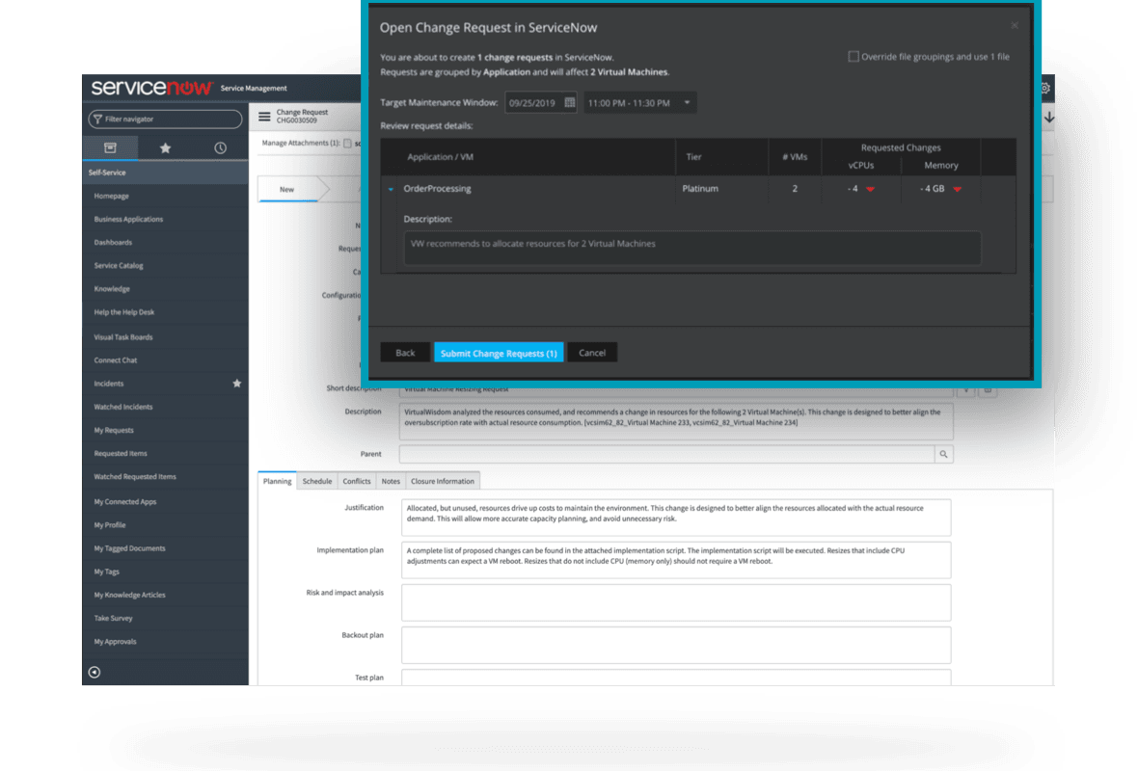Collapse the navigator with the back arrow icon
Viewport: 1138px width, 771px height.
point(95,672)
